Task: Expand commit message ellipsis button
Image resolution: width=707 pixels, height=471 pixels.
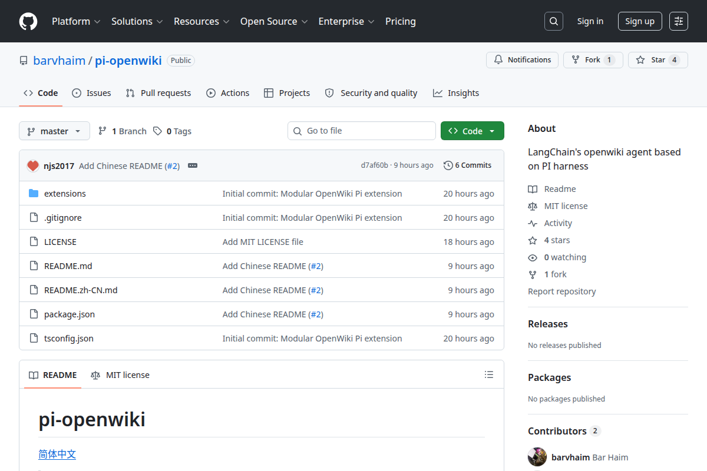Action: pos(193,166)
